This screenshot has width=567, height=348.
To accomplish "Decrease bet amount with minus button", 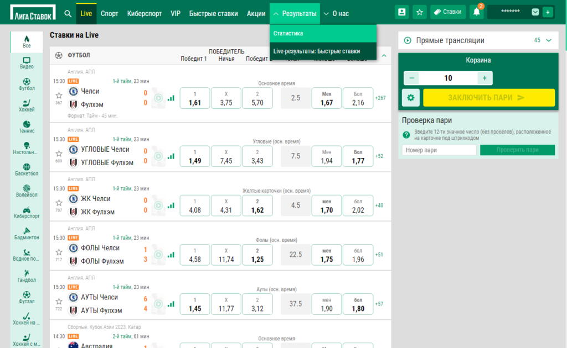I will 411,78.
